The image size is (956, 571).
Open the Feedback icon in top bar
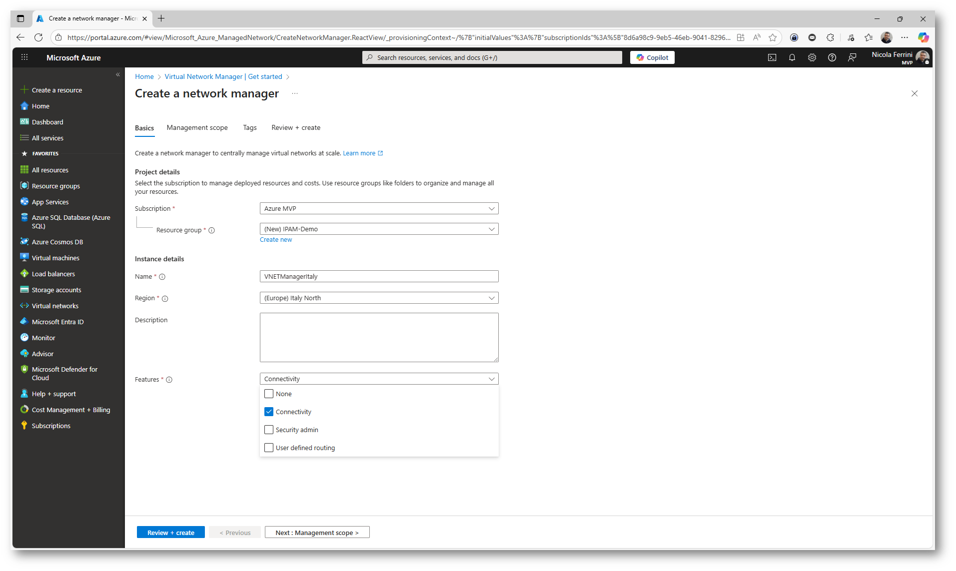(x=852, y=57)
